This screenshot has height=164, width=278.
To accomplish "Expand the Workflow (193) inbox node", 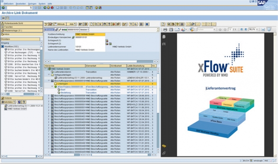I will (x=3, y=46).
